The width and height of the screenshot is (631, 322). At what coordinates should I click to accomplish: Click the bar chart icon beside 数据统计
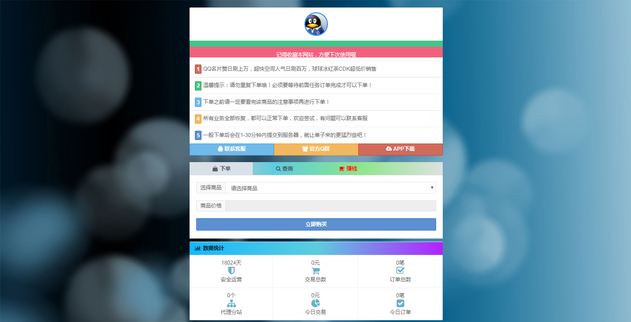click(x=198, y=248)
